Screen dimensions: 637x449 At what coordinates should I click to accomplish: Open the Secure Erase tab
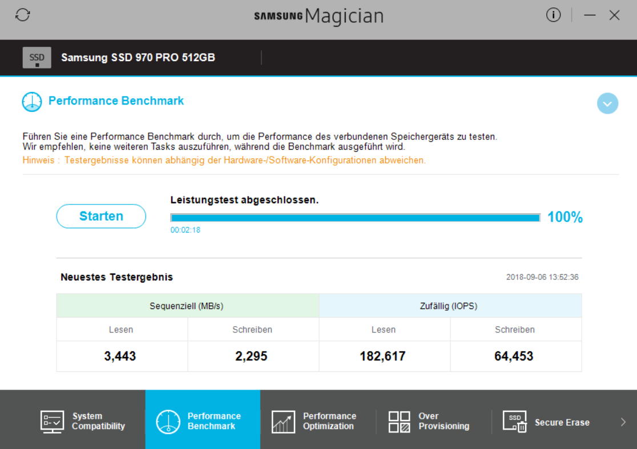click(550, 421)
